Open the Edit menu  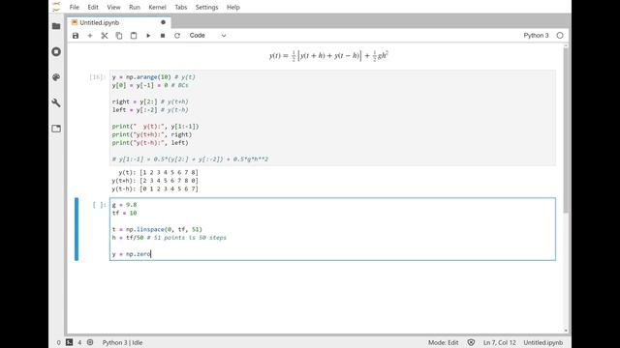[x=93, y=7]
